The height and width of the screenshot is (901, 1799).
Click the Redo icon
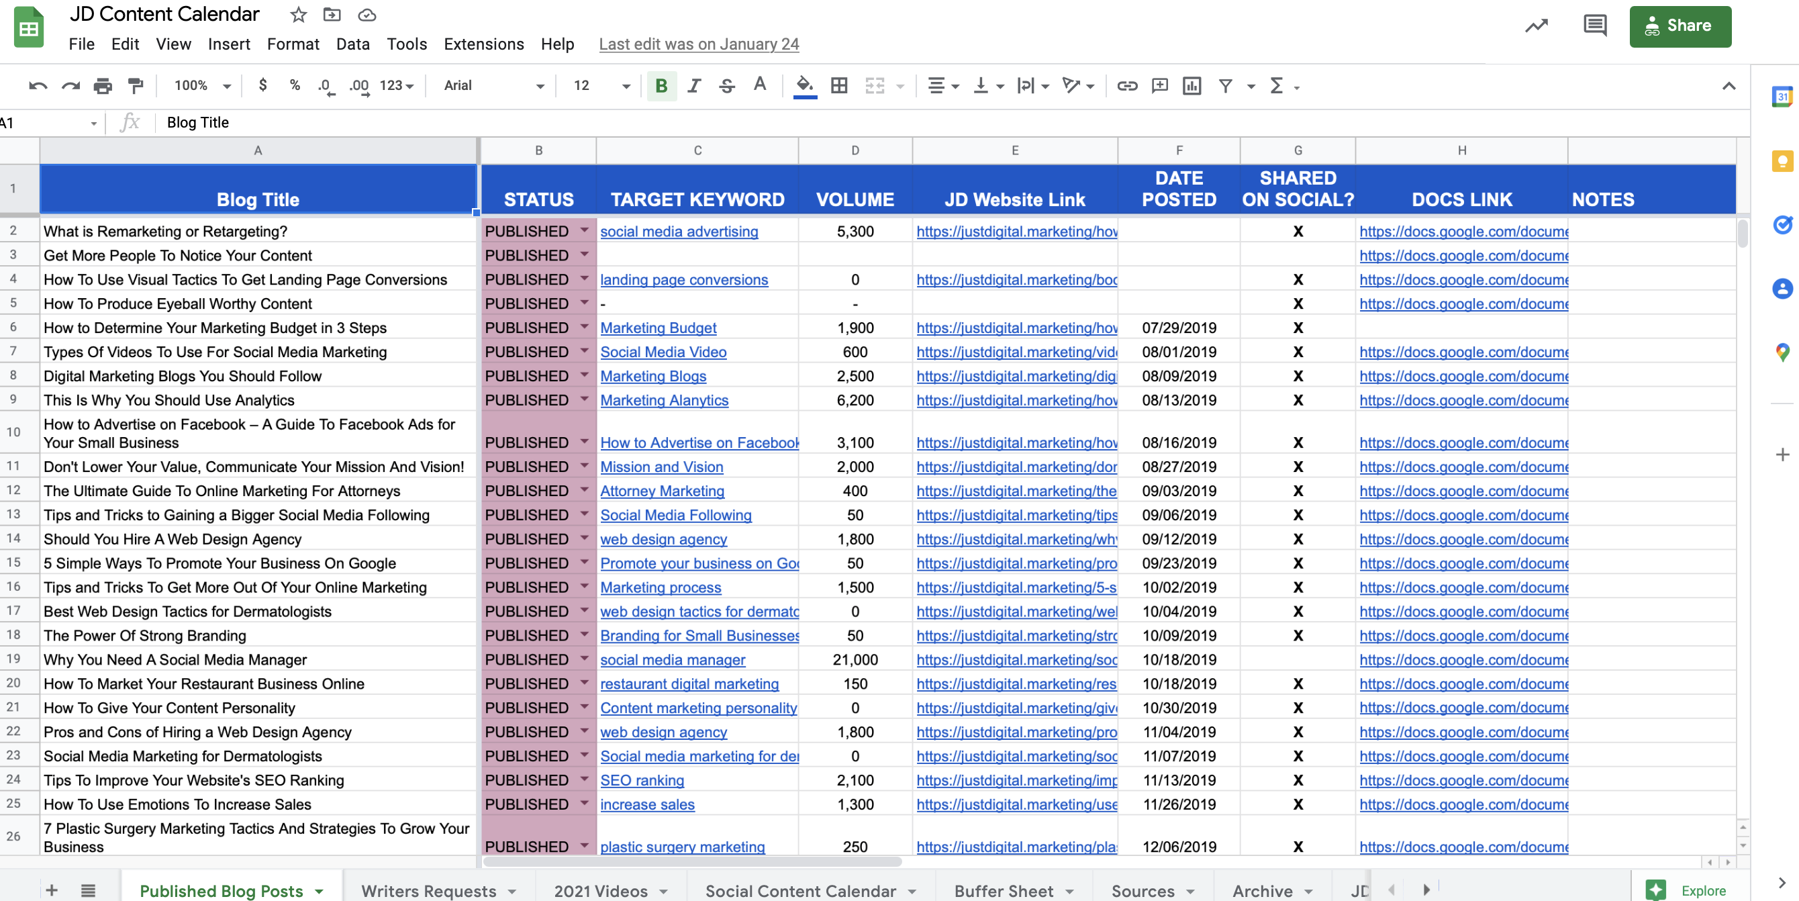(x=70, y=86)
